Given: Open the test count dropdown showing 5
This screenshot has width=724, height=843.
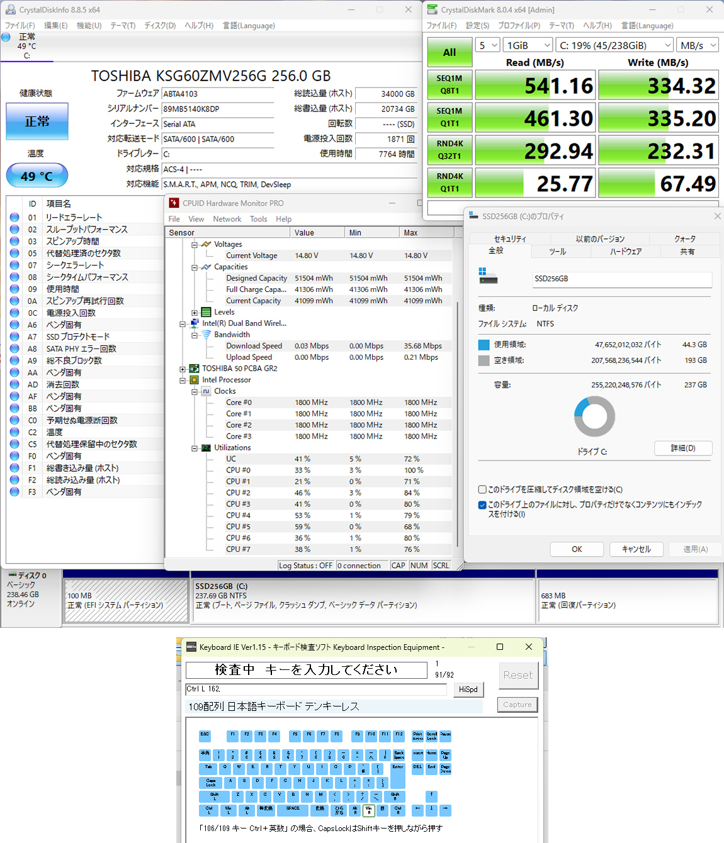Looking at the screenshot, I should click(x=488, y=45).
